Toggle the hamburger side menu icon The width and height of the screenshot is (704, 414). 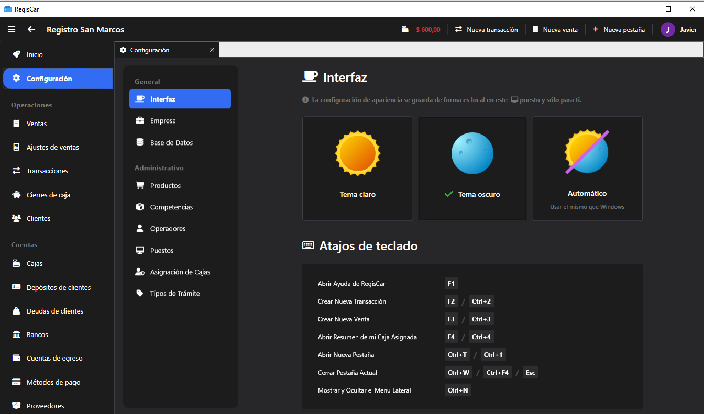pos(12,30)
